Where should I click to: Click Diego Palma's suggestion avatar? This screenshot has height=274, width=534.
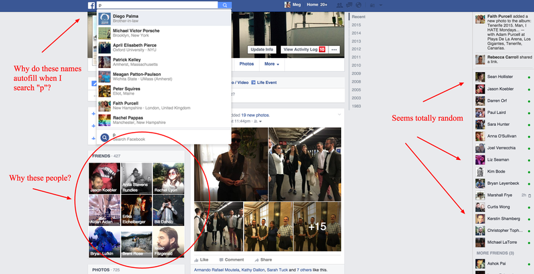pos(105,19)
